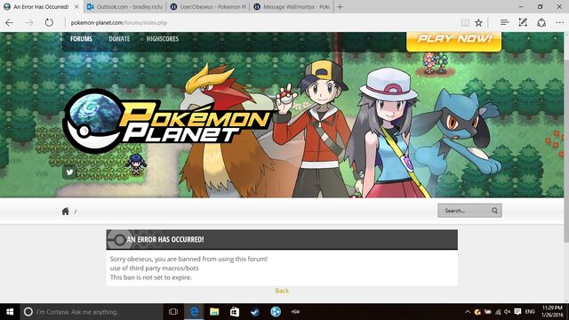
Task: Open the Windows Start menu
Action: tap(10, 312)
